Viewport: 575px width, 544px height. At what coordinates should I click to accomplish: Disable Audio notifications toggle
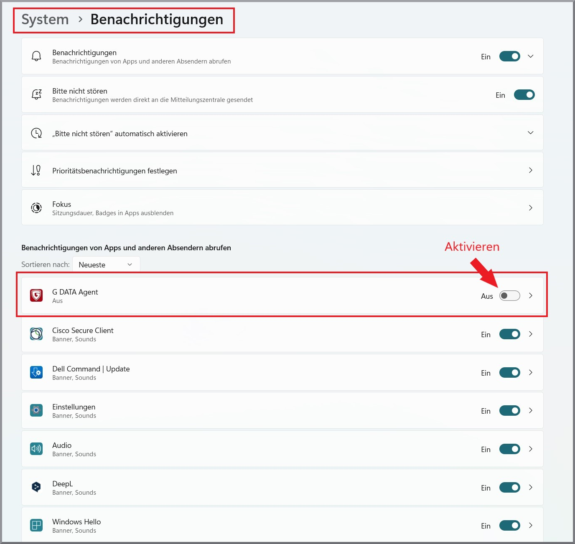pos(510,449)
